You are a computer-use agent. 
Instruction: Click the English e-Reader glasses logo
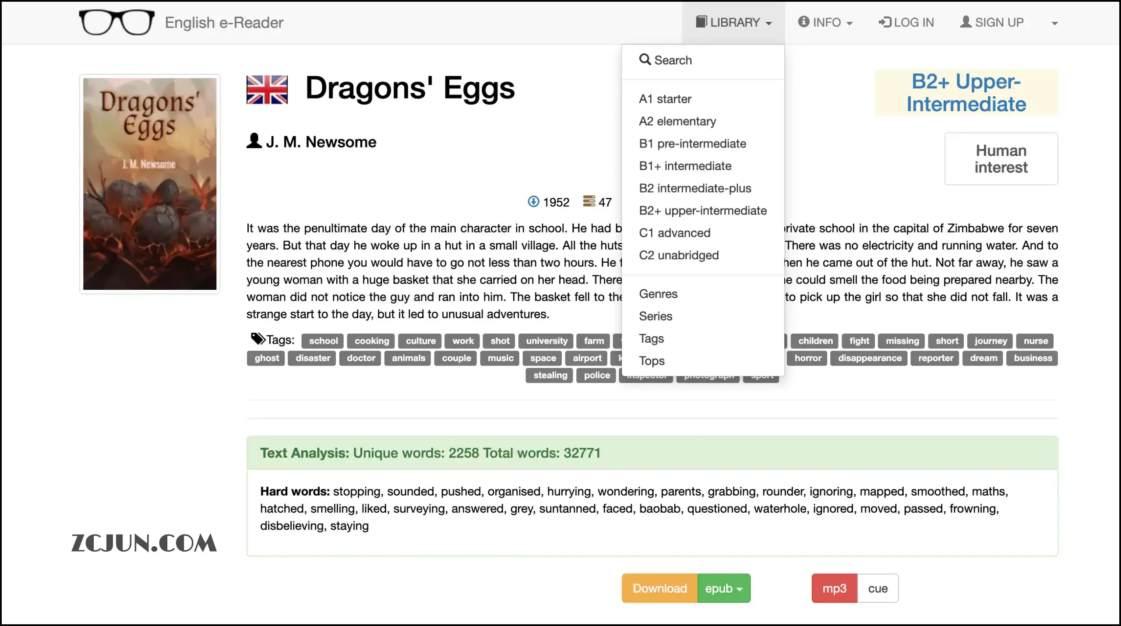point(116,22)
